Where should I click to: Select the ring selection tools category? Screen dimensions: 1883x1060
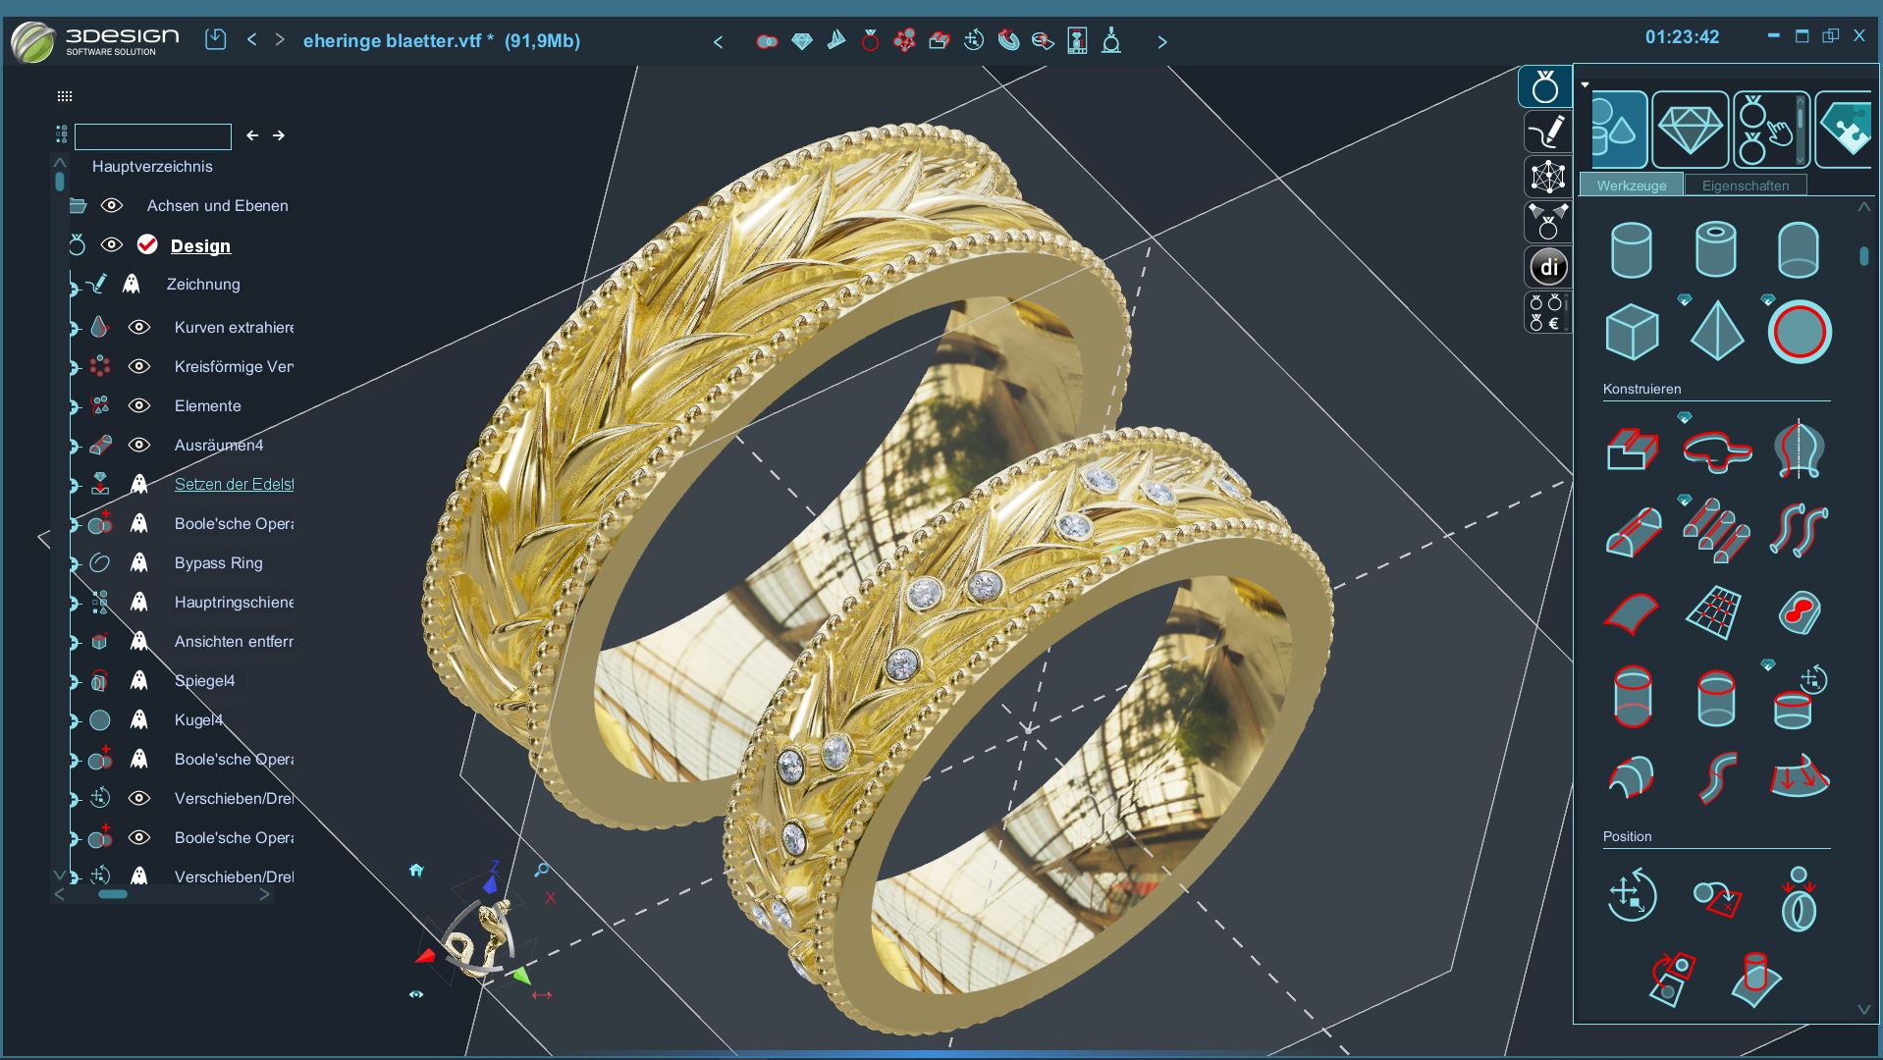click(1770, 130)
